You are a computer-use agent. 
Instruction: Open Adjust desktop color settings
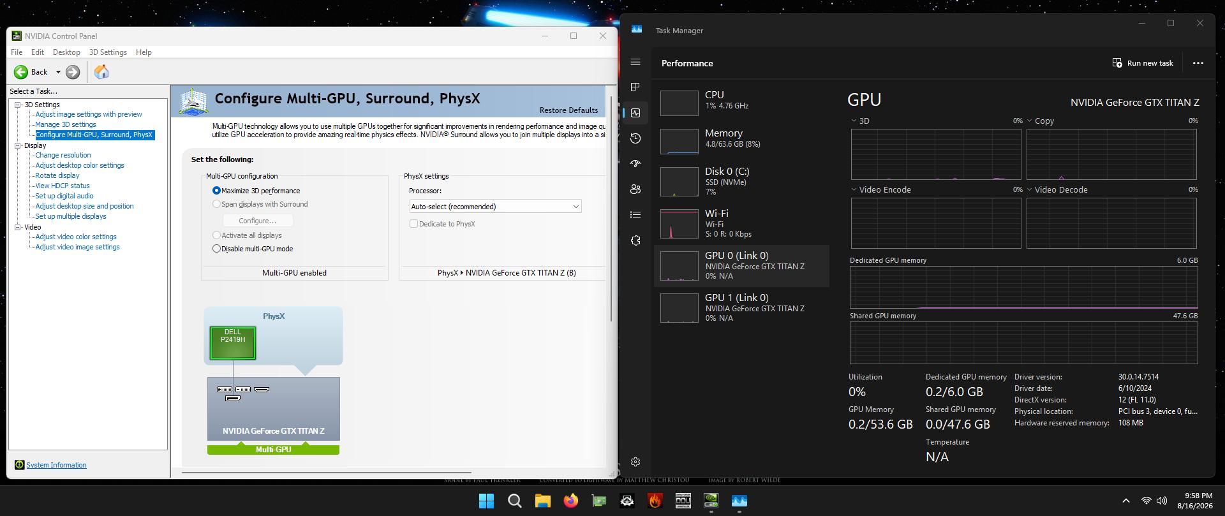pos(80,165)
